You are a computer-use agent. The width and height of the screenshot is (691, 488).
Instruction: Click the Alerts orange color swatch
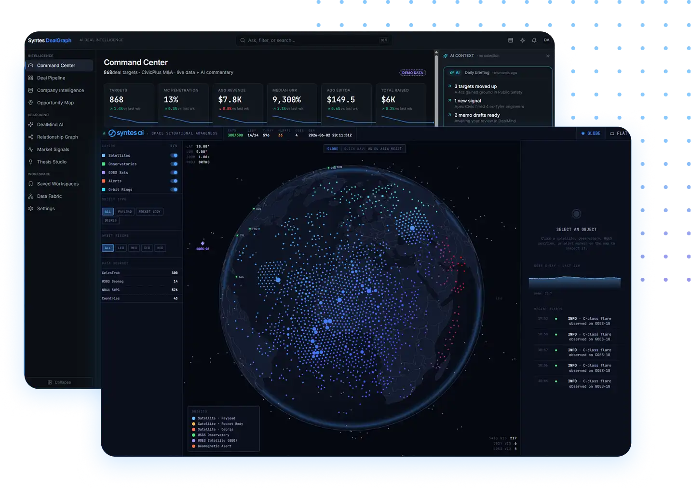(x=104, y=181)
